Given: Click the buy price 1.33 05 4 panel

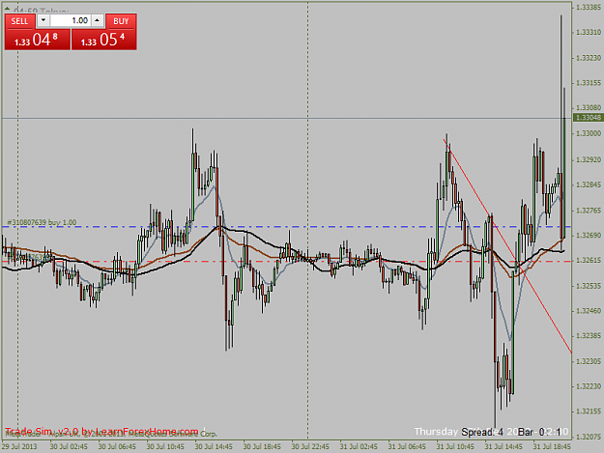Looking at the screenshot, I should pos(104,40).
